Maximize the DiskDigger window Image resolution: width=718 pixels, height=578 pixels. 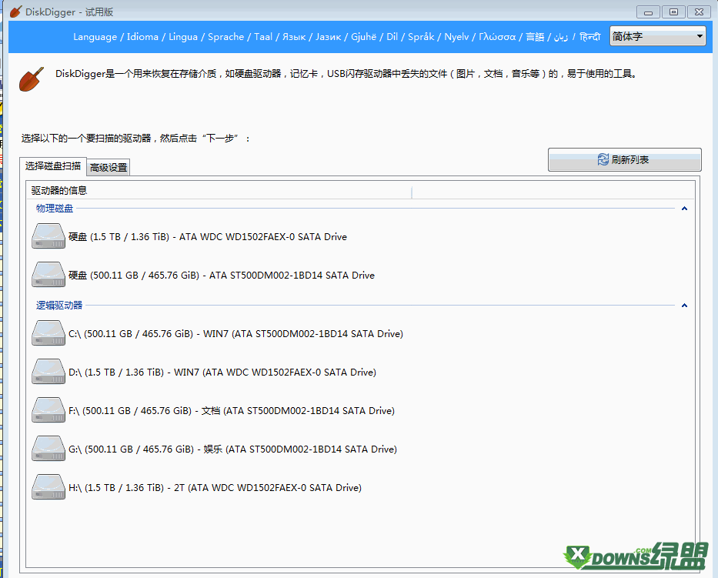tap(673, 12)
